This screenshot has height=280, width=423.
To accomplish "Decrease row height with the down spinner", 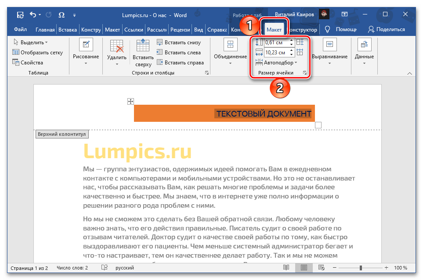I will [x=291, y=44].
